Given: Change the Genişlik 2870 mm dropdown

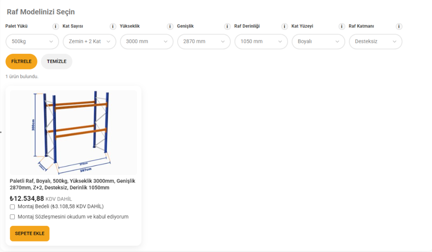Looking at the screenshot, I should tap(204, 42).
